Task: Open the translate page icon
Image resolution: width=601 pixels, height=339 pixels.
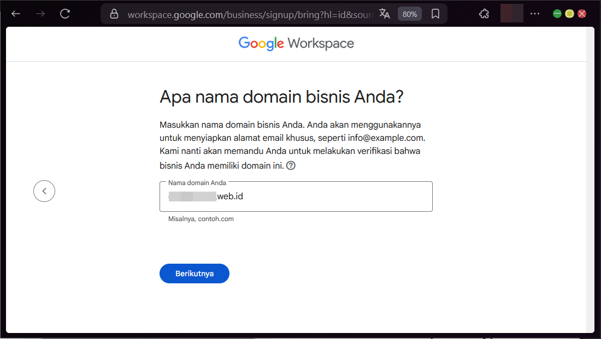Action: (x=385, y=14)
